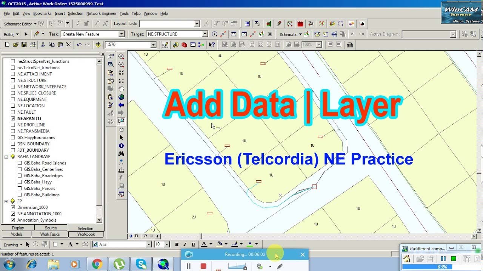483x271 pixels.
Task: Click the Add Data yellow plus icon
Action: (98, 44)
